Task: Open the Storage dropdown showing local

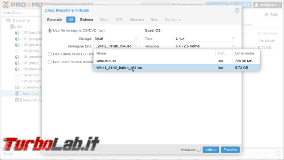Action: click(116, 38)
